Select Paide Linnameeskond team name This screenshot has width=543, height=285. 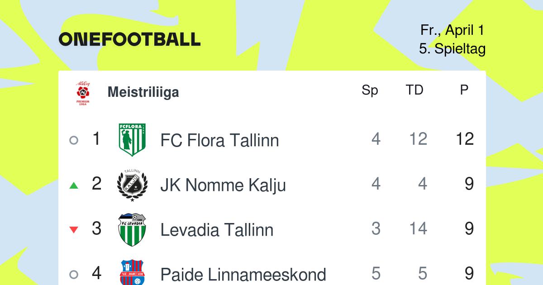[x=243, y=274]
